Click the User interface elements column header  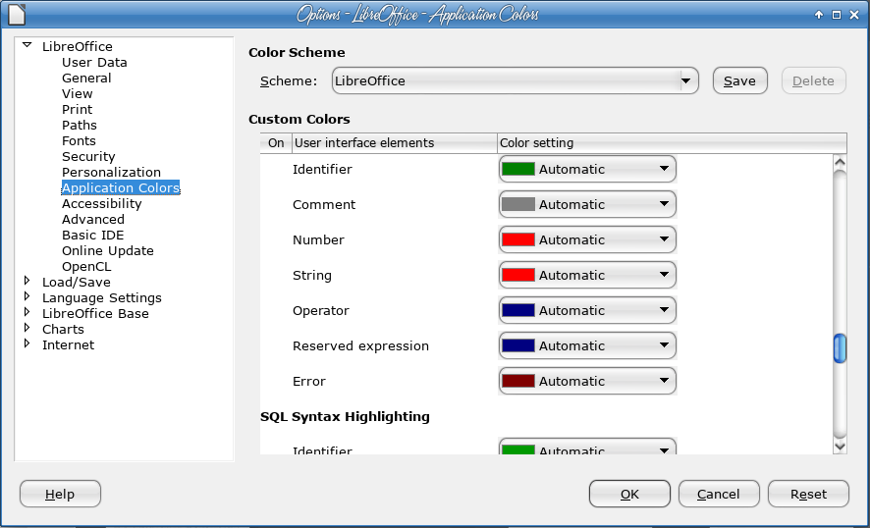395,143
